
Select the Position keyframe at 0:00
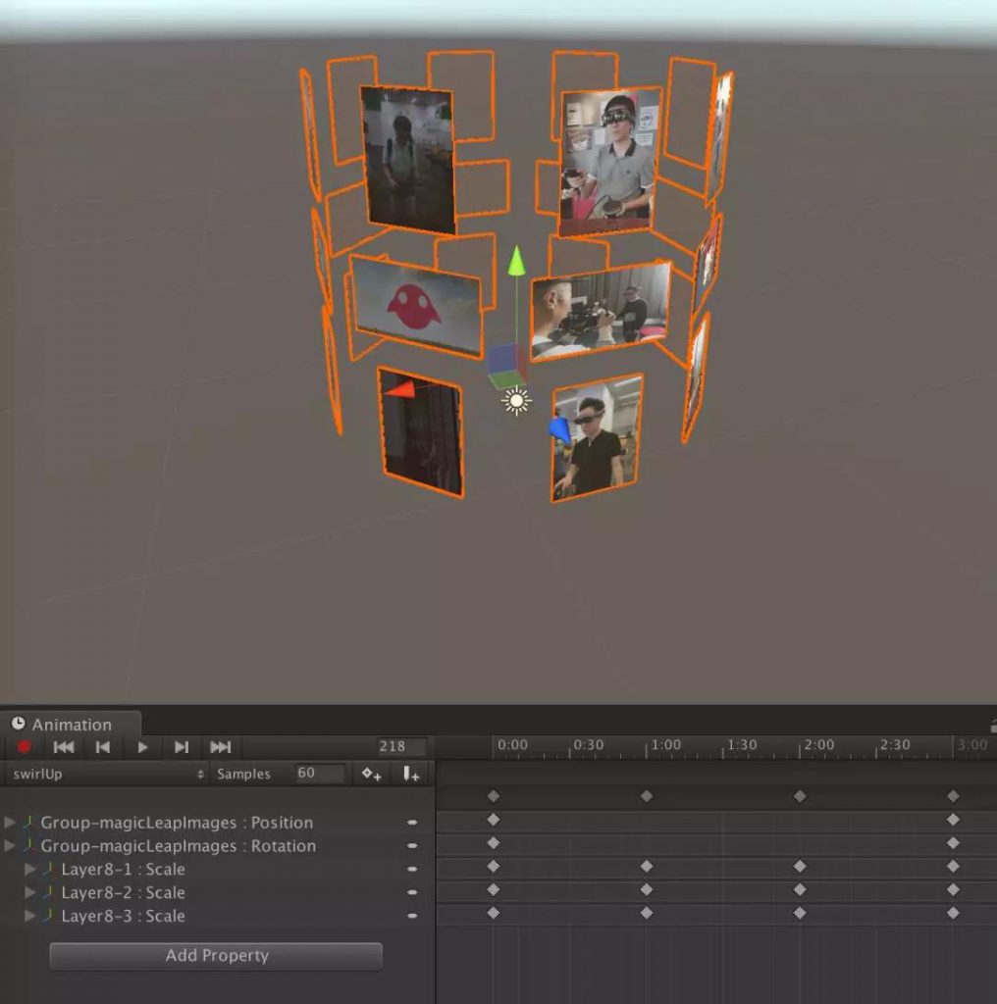tap(493, 819)
